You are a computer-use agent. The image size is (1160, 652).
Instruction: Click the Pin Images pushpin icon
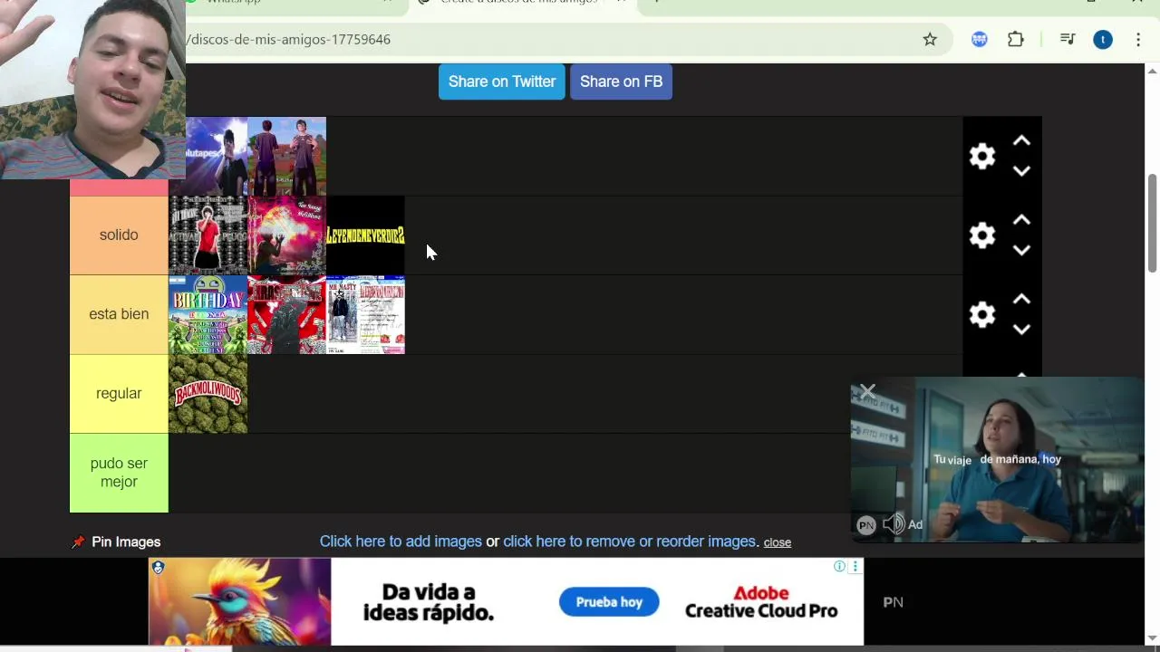coord(78,542)
